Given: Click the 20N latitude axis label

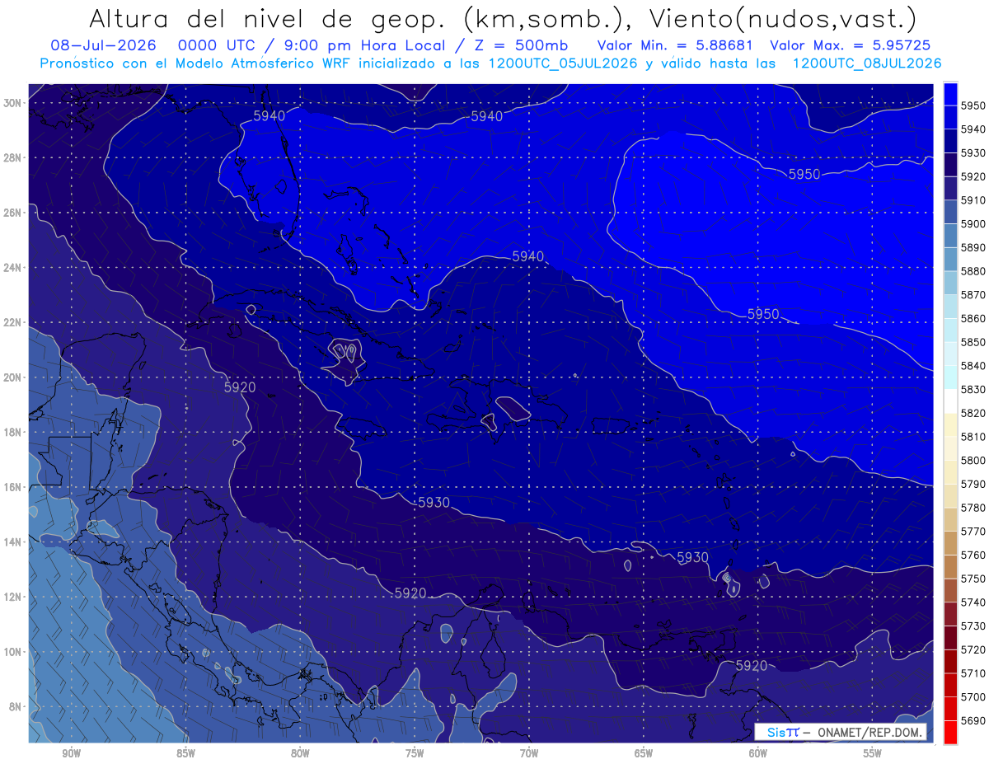Looking at the screenshot, I should [14, 377].
